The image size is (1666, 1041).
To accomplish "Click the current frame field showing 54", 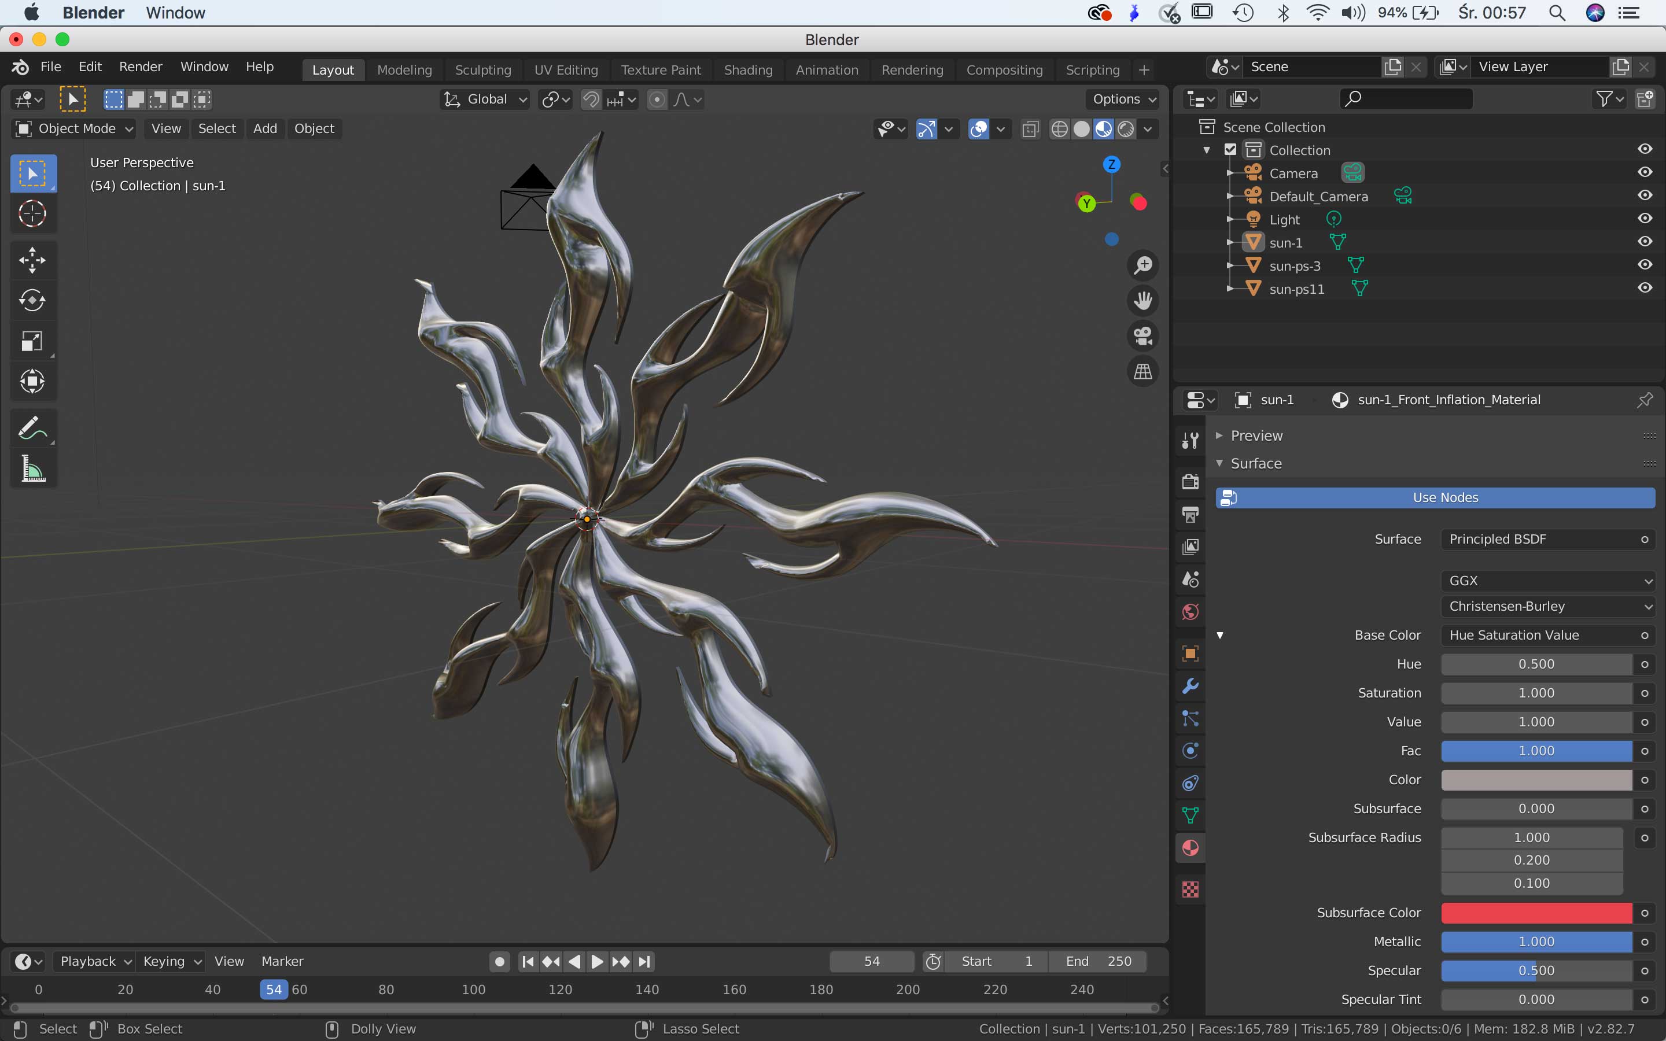I will pyautogui.click(x=872, y=961).
